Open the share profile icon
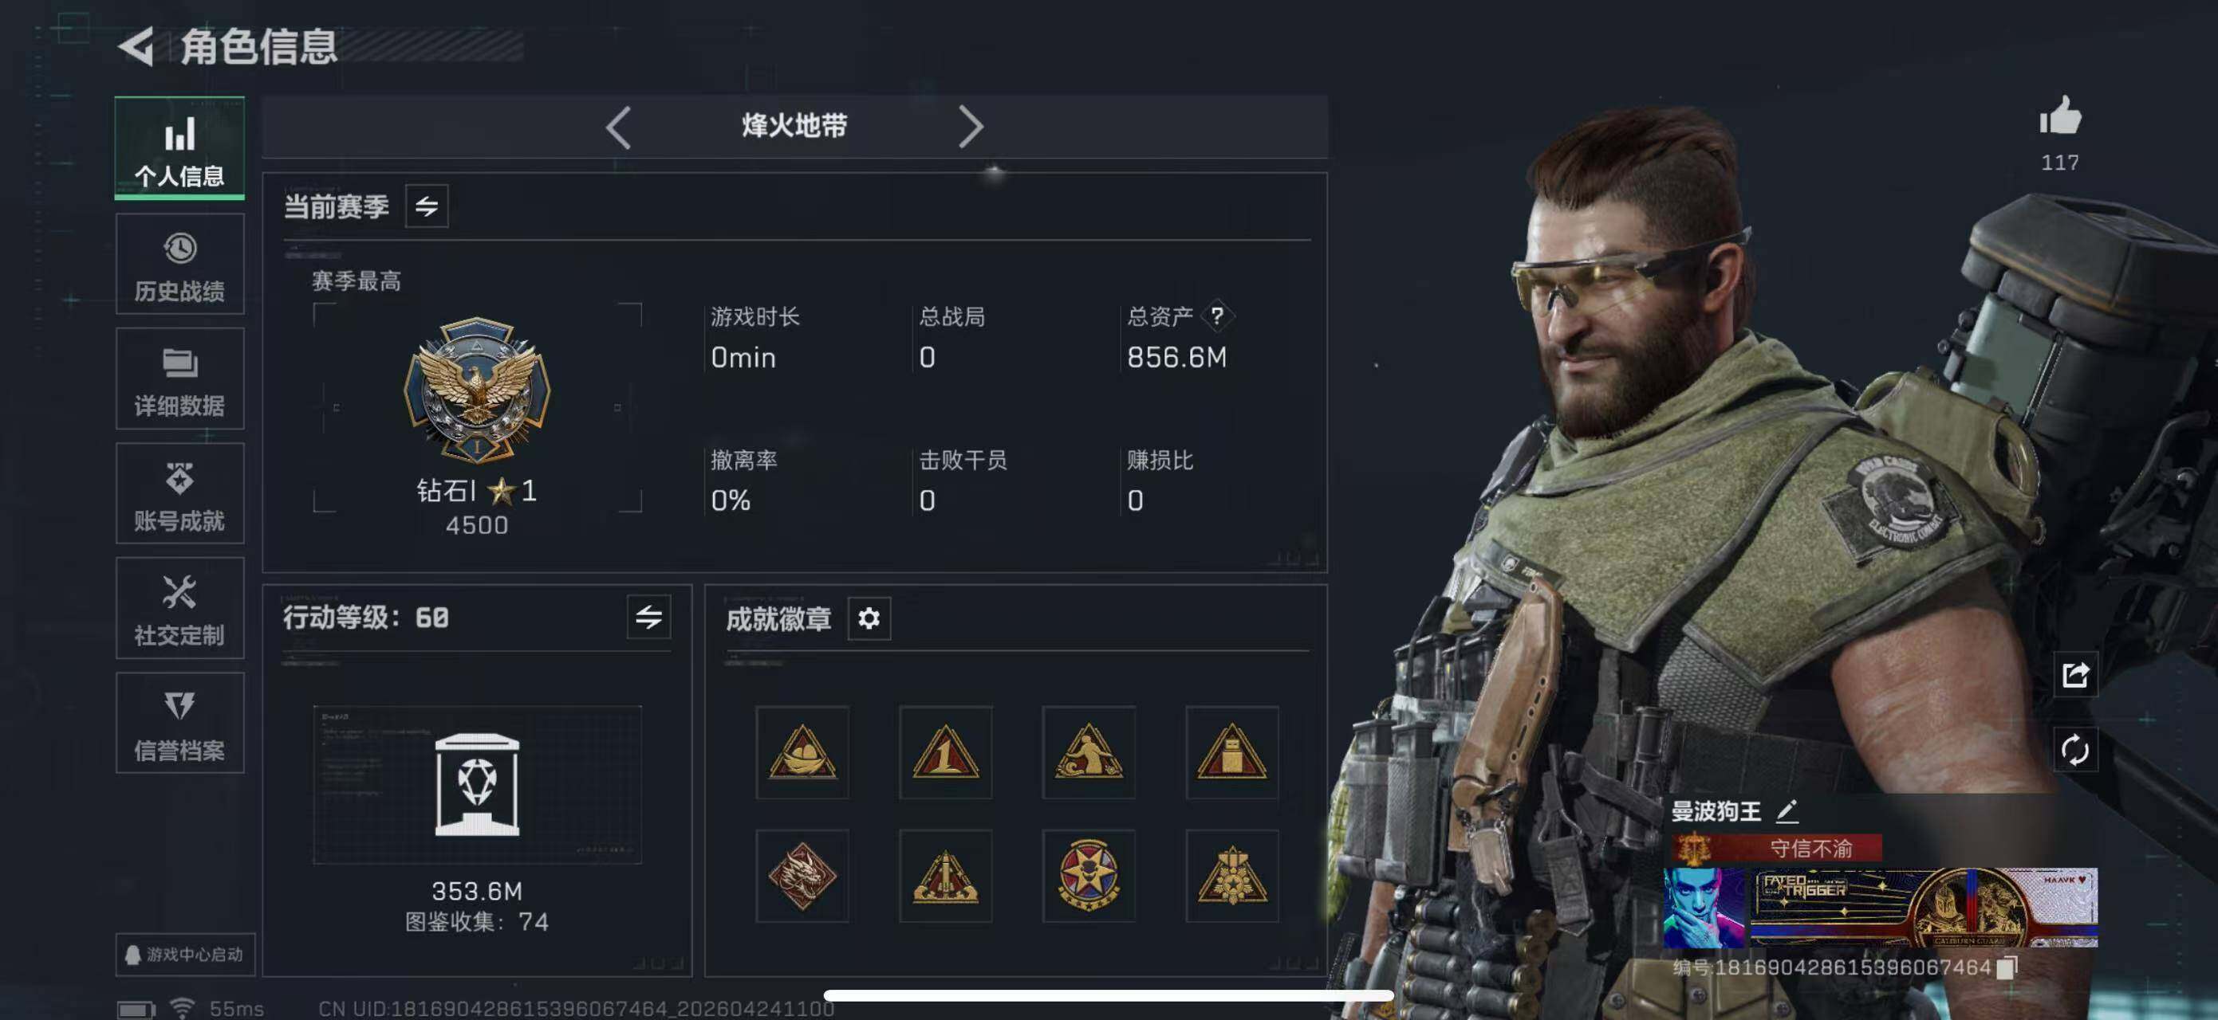Screen dimensions: 2218x1020 [2075, 675]
